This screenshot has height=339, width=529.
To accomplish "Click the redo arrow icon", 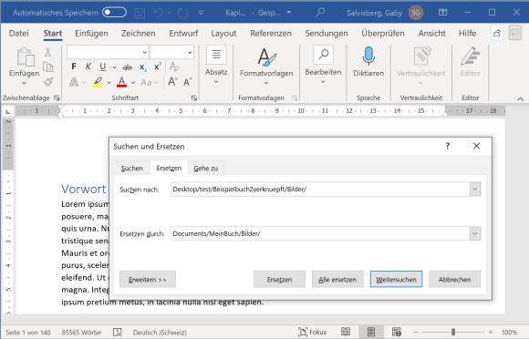I will click(x=182, y=13).
